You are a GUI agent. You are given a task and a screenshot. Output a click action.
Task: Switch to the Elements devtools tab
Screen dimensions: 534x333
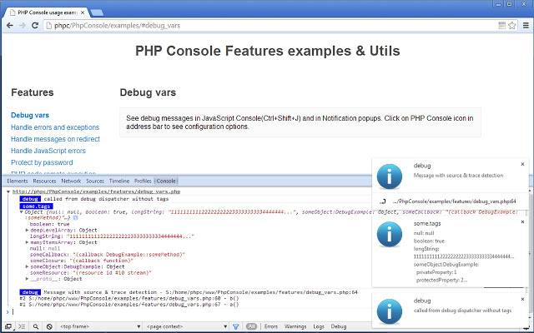click(18, 181)
